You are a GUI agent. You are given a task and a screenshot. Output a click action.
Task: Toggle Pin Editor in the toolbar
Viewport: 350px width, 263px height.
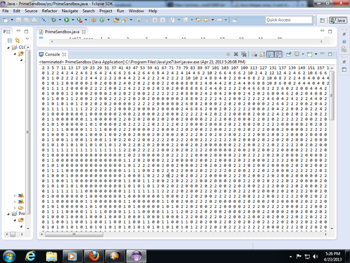point(235,20)
